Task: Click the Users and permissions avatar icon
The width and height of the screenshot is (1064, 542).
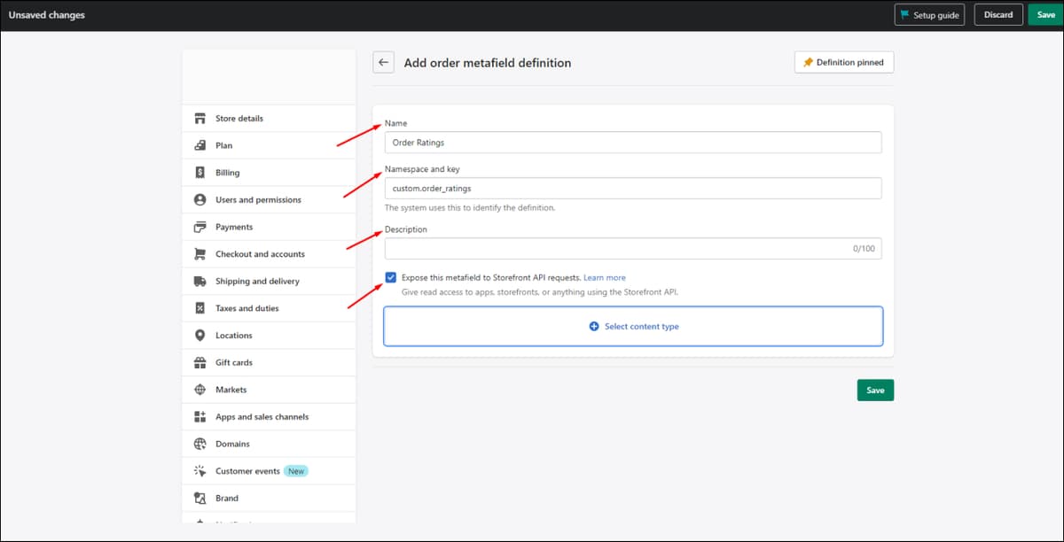Action: [199, 200]
